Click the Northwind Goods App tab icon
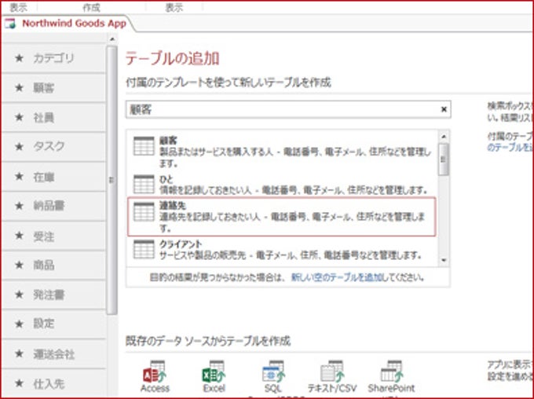 [10, 24]
